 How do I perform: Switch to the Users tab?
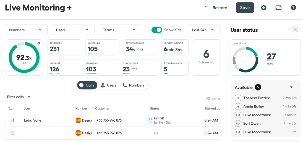tap(108, 85)
